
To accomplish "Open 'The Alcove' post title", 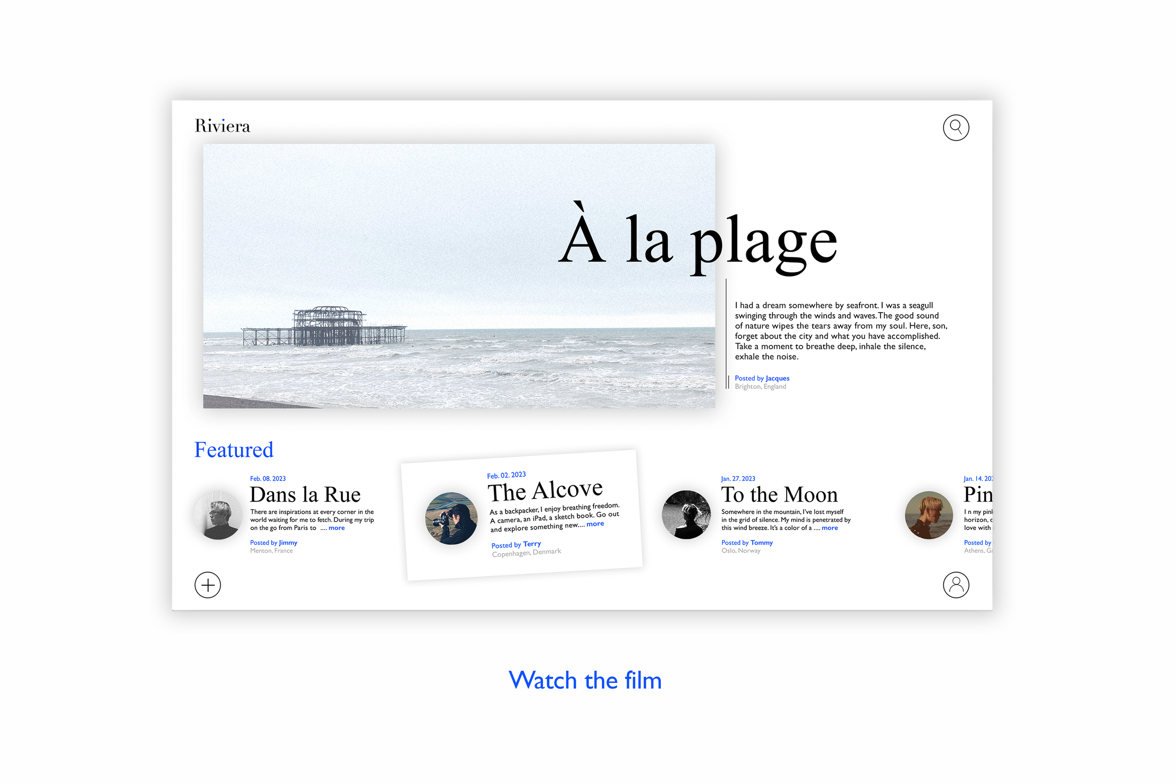I will 545,491.
